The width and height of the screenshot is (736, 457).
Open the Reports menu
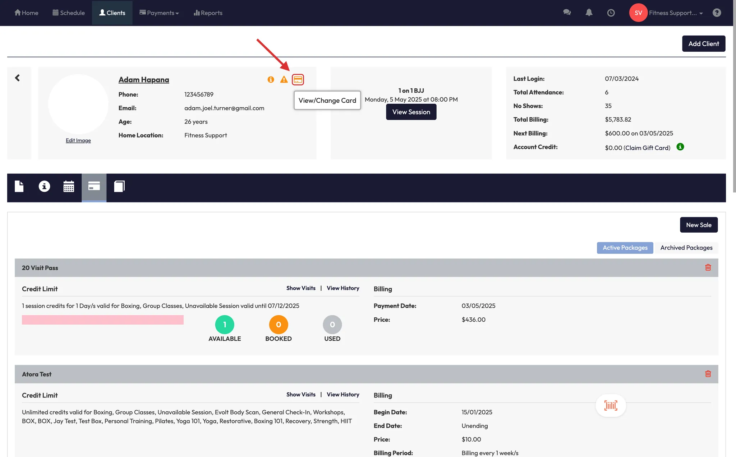pyautogui.click(x=208, y=13)
